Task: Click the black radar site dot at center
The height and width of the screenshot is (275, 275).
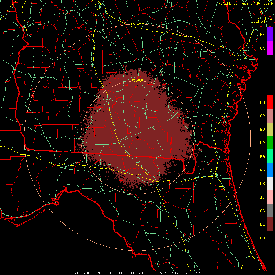Action: [138, 138]
